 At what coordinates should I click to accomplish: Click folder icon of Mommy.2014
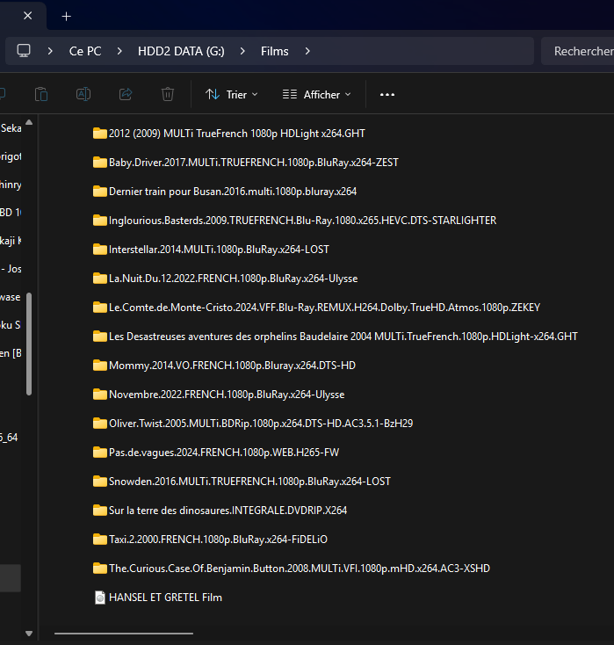click(x=99, y=366)
